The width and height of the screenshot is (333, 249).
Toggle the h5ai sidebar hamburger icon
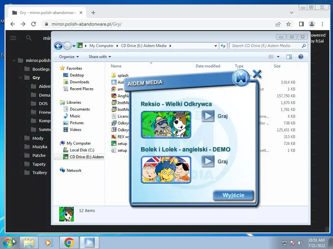pyautogui.click(x=13, y=38)
